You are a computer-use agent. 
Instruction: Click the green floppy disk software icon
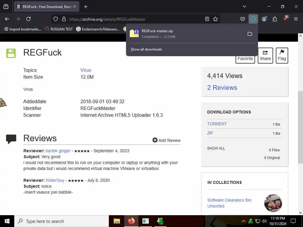[x=11, y=53]
